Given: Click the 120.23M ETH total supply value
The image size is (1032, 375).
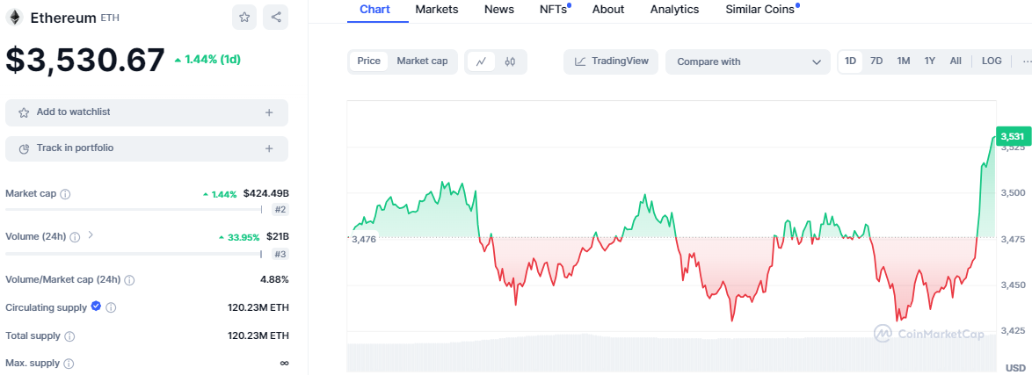Looking at the screenshot, I should (258, 335).
